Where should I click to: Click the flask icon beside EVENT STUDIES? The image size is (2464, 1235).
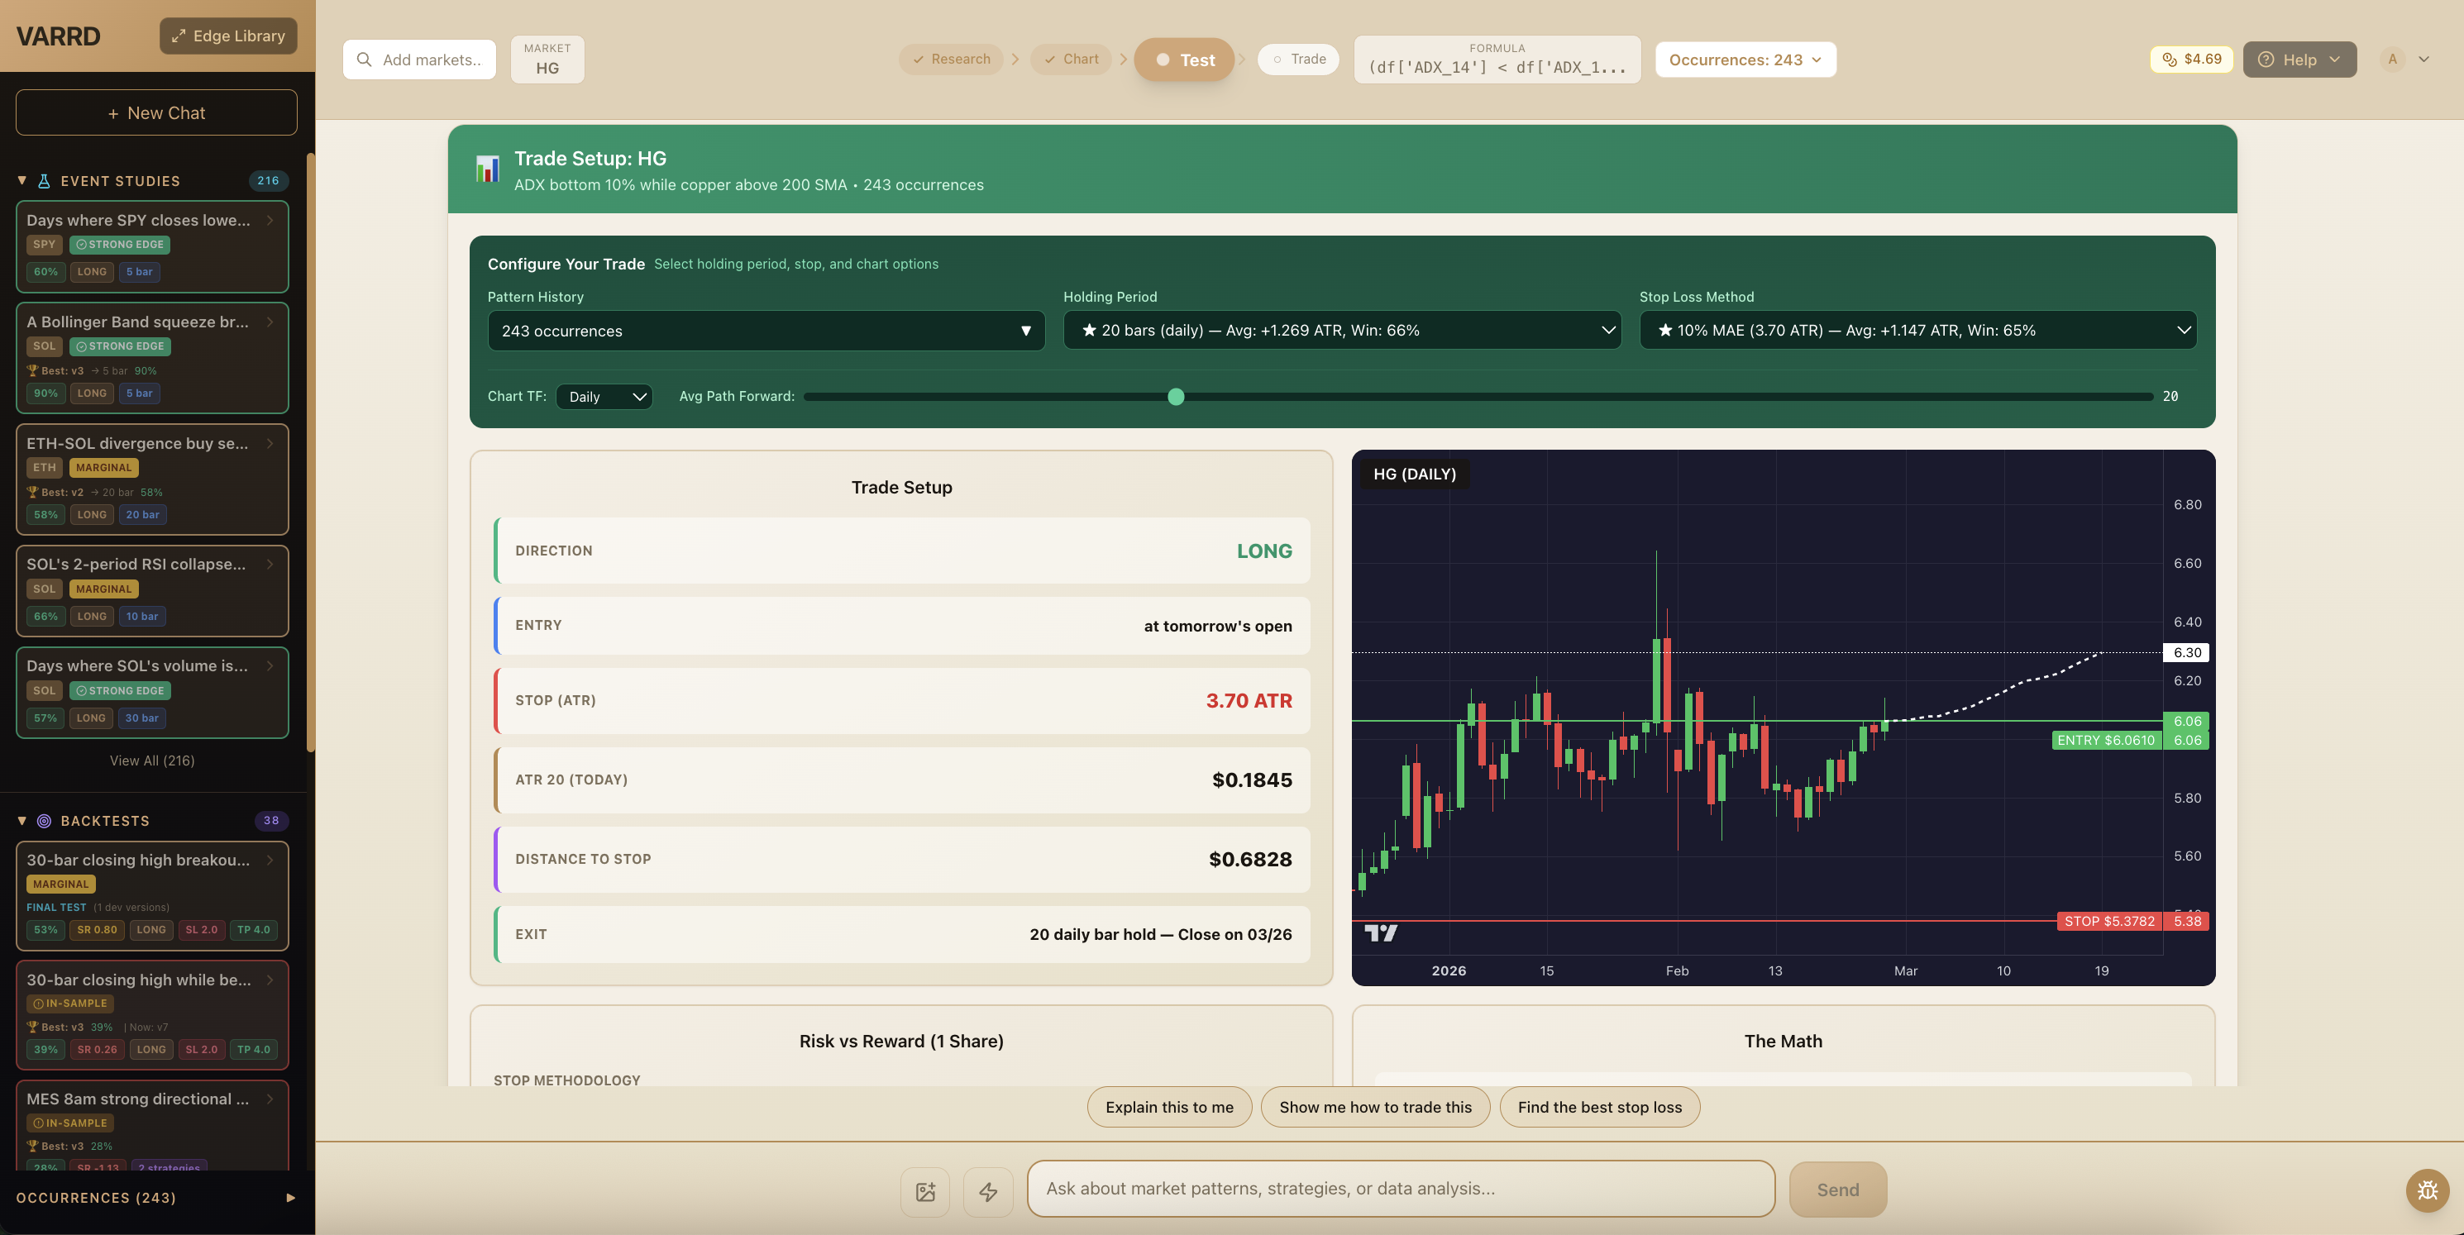click(42, 180)
